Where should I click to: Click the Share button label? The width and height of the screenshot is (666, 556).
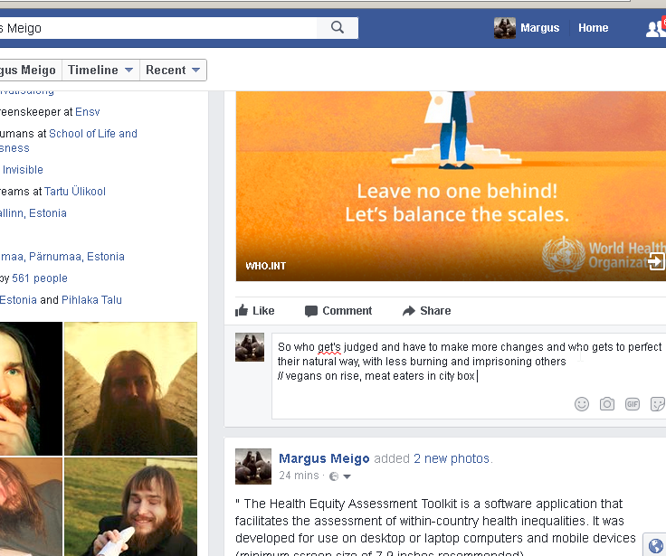coord(435,311)
